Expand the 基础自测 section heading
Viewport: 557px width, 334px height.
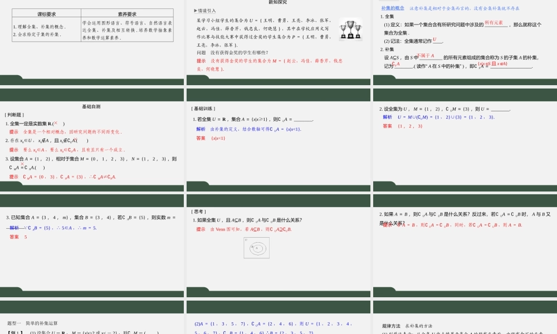click(x=91, y=106)
